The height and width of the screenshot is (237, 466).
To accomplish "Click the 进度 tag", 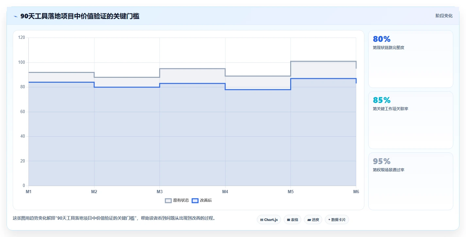I will pyautogui.click(x=313, y=220).
